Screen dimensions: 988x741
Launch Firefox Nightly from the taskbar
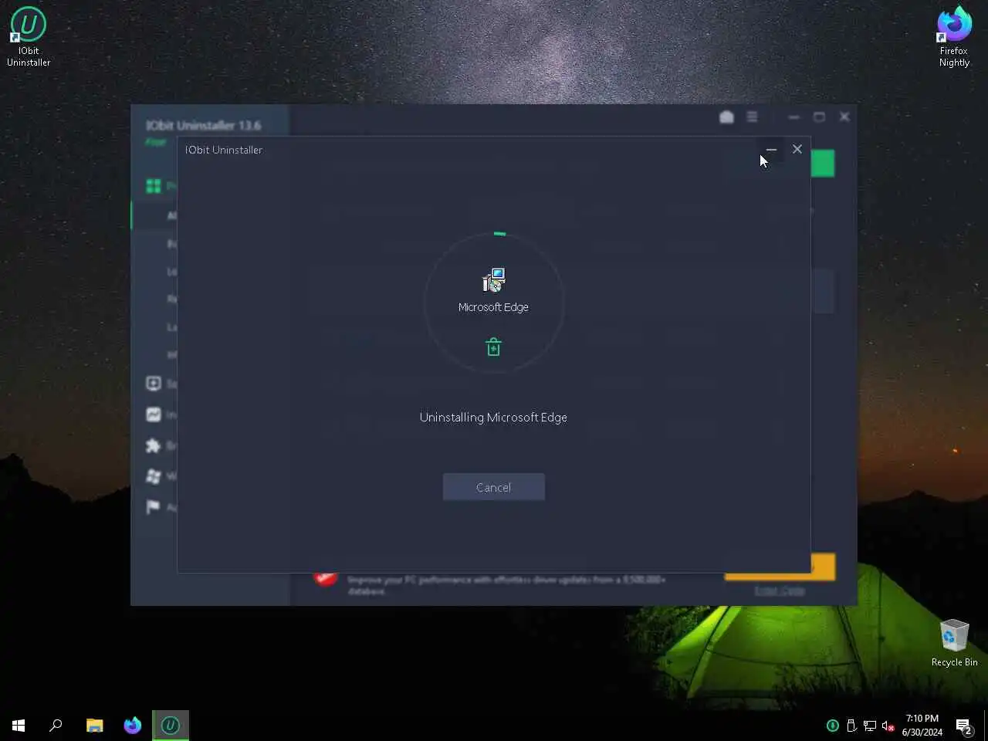(133, 726)
